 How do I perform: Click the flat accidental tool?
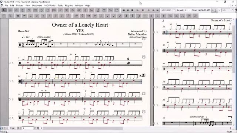(x=157, y=16)
